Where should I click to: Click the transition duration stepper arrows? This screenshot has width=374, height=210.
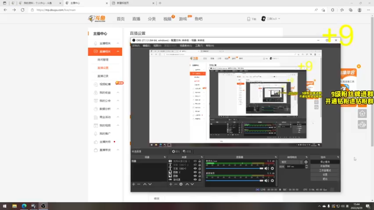(x=307, y=167)
